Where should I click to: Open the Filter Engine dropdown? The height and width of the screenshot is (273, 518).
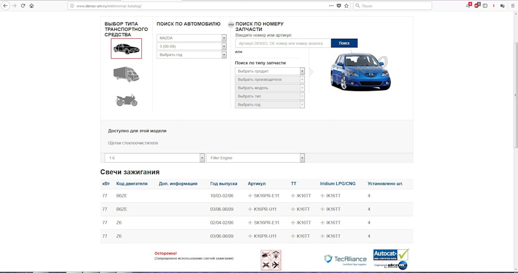point(255,158)
